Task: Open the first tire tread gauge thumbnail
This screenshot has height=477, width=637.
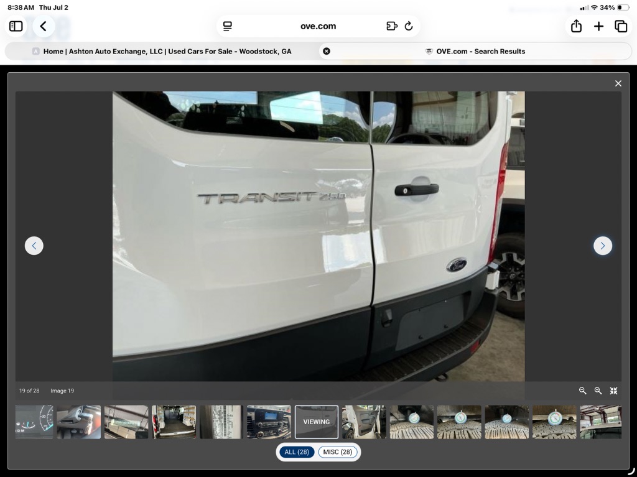Action: click(x=412, y=422)
